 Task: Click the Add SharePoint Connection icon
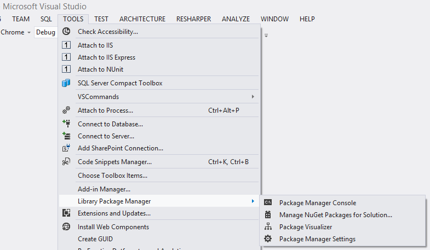[x=66, y=148]
